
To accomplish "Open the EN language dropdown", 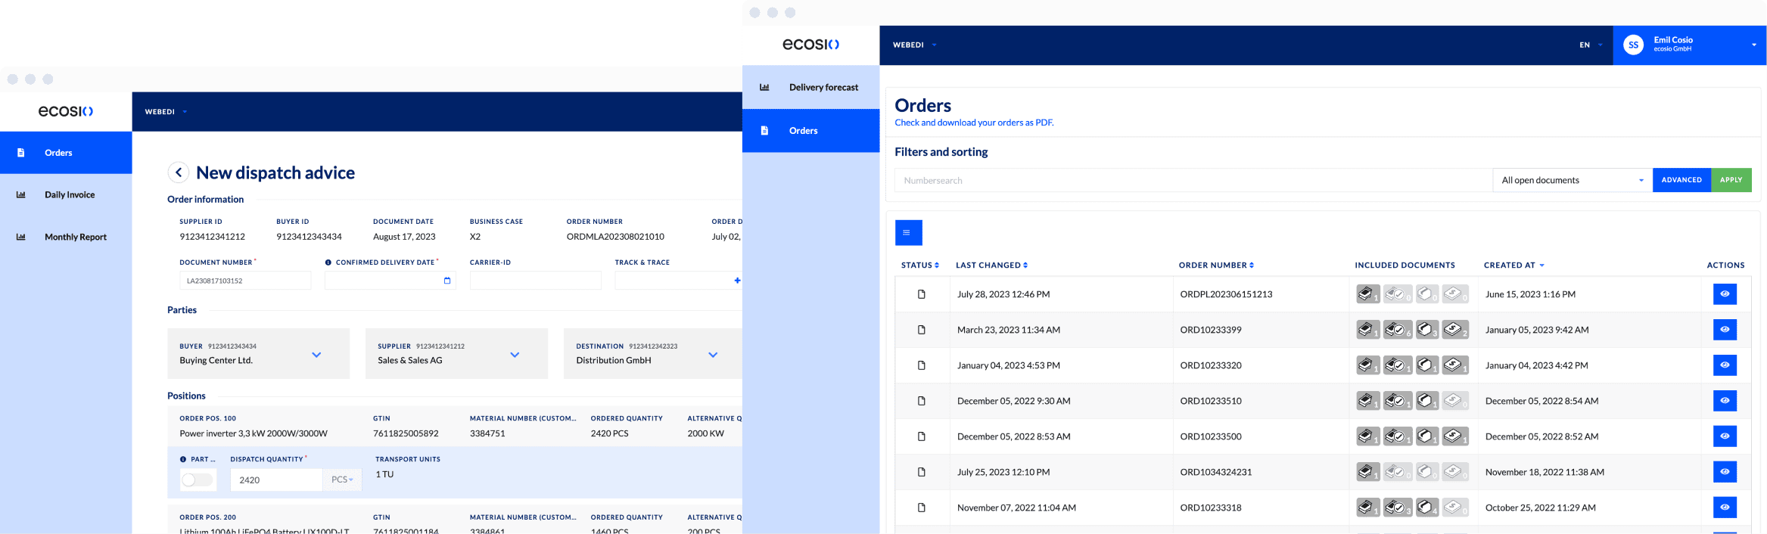I will (x=1591, y=45).
